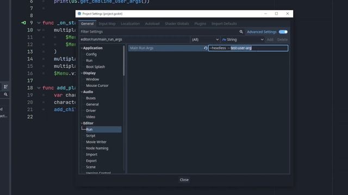The width and height of the screenshot is (348, 195).
Task: Select Video under Audio
Action: (x=91, y=117)
